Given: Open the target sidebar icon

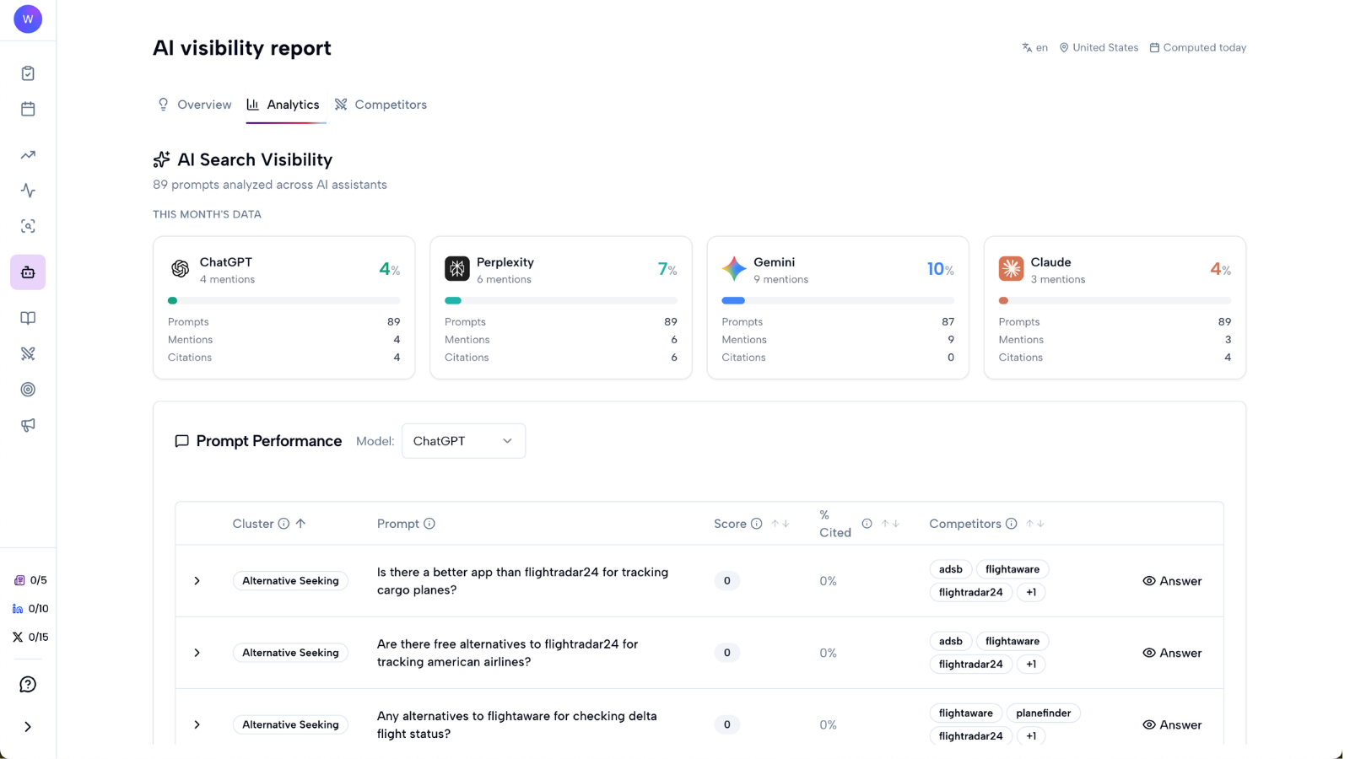Looking at the screenshot, I should pyautogui.click(x=28, y=390).
